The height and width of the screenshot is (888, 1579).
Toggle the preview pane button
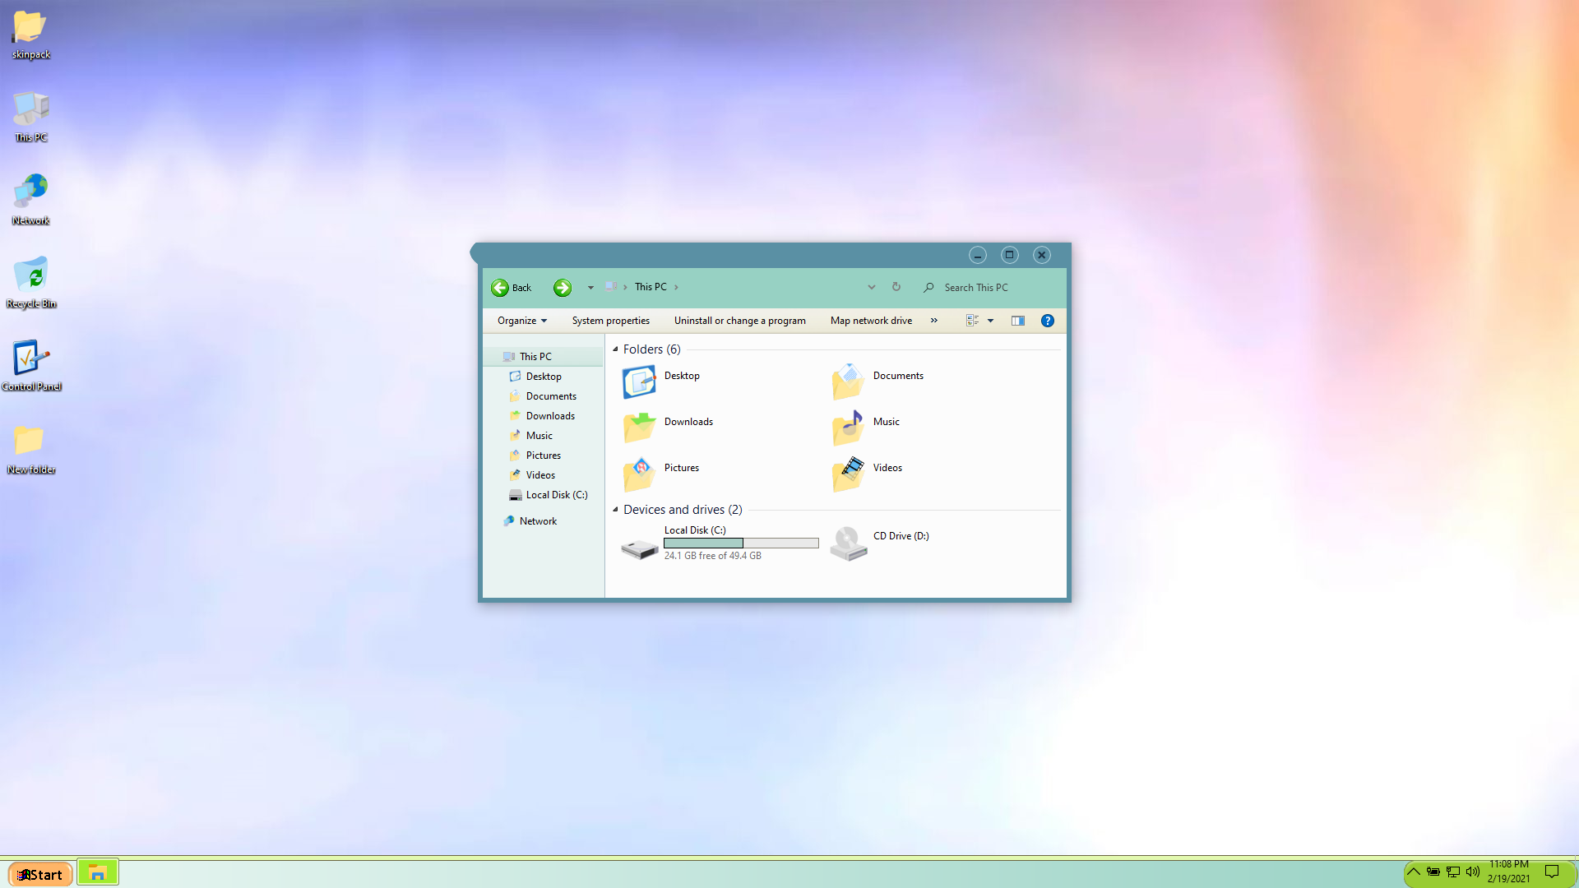pyautogui.click(x=1017, y=321)
